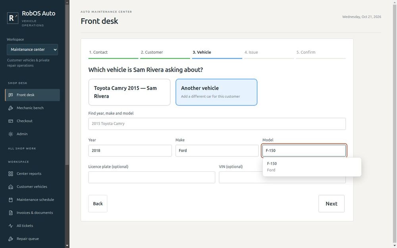
Task: Open the Checkout page
Action: tap(33, 121)
